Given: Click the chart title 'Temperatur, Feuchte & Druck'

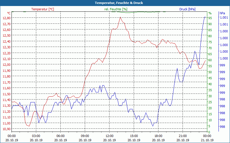Looking at the screenshot, I should [119, 3].
